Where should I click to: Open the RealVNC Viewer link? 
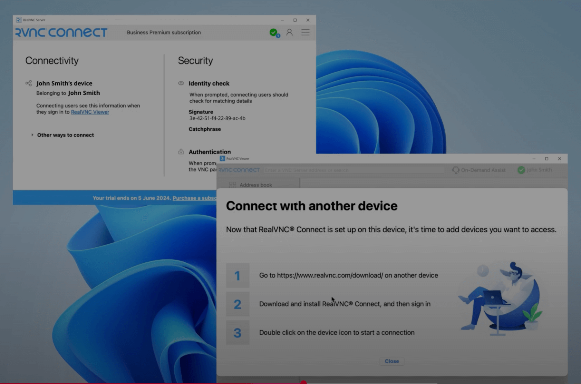[x=90, y=112]
